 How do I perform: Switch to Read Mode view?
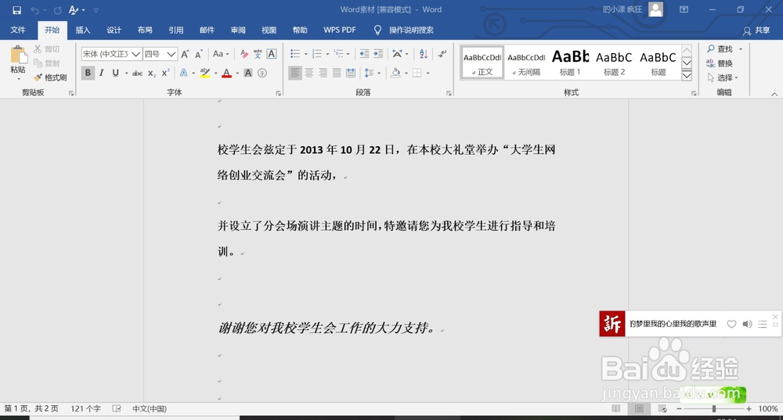[615, 408]
